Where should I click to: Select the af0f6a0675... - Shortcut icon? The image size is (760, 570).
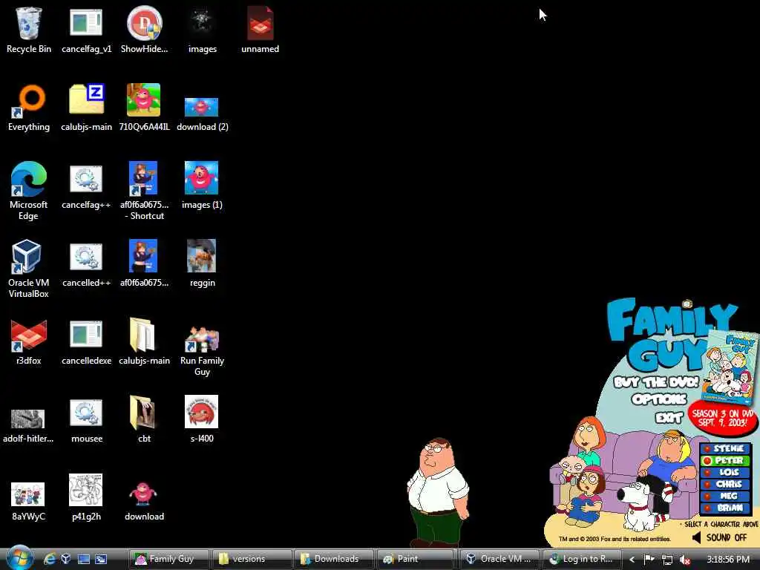[144, 191]
